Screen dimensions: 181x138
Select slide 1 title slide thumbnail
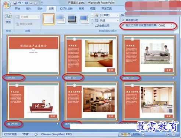(33, 55)
